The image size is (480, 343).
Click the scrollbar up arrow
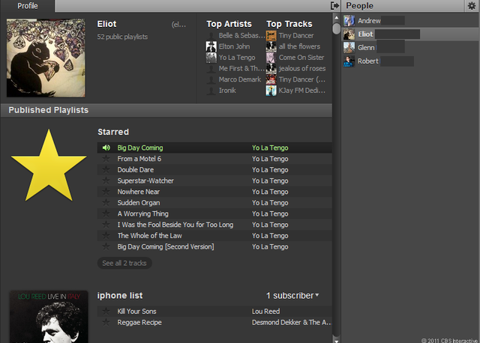(x=337, y=17)
